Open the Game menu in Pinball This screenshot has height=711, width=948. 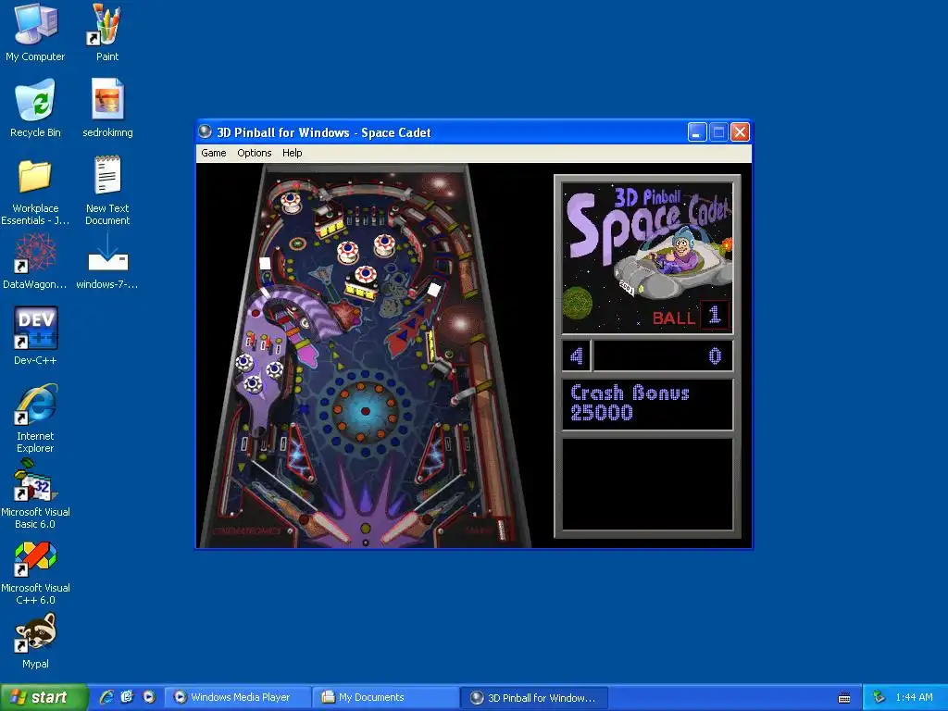pos(214,153)
